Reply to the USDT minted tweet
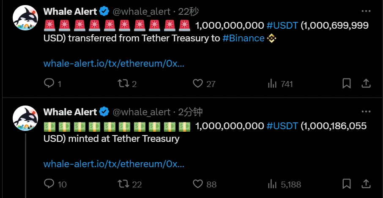The width and height of the screenshot is (383, 198). coord(49,184)
